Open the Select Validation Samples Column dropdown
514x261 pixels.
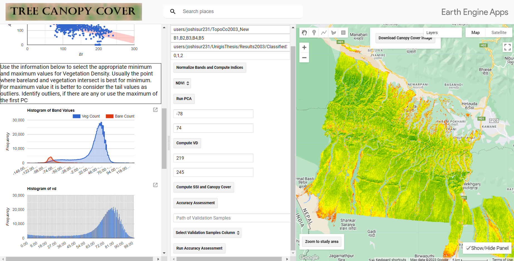pyautogui.click(x=207, y=233)
